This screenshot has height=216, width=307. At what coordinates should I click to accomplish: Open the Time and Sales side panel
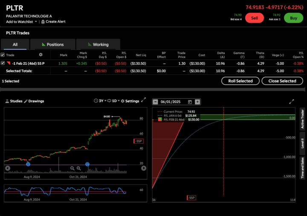click(302, 168)
